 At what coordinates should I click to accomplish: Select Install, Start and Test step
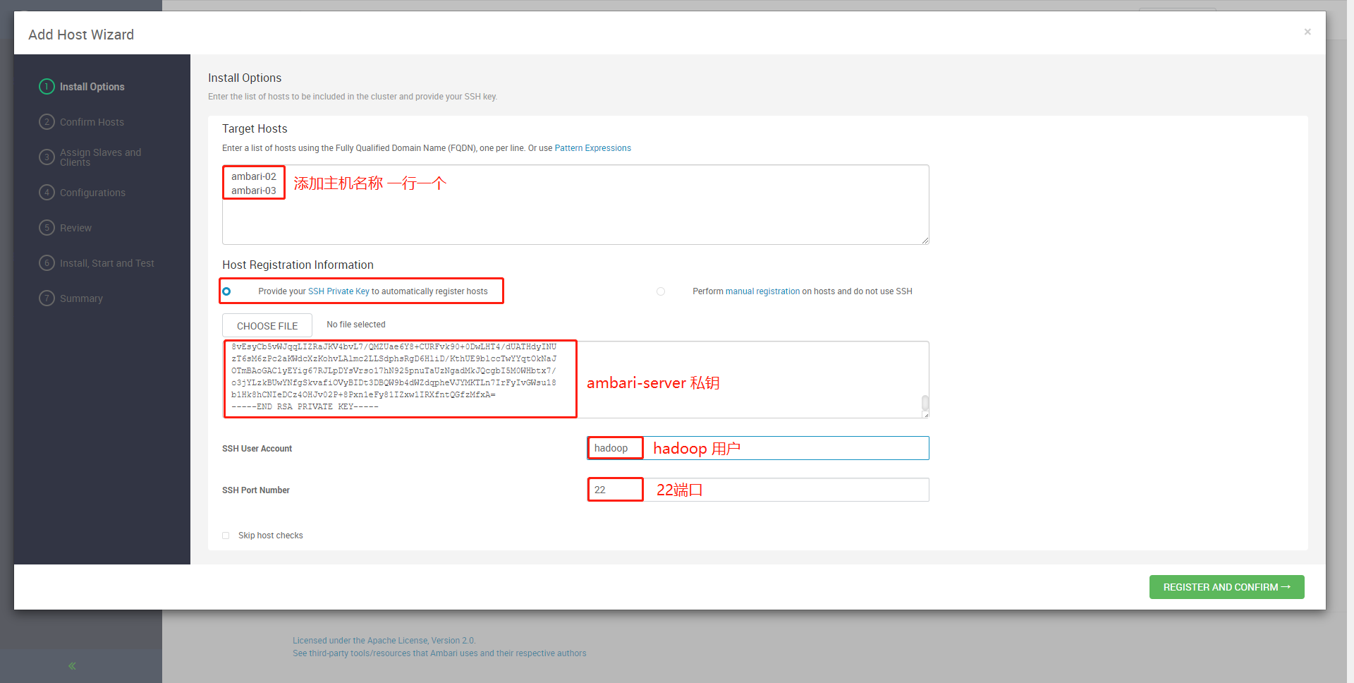click(106, 263)
